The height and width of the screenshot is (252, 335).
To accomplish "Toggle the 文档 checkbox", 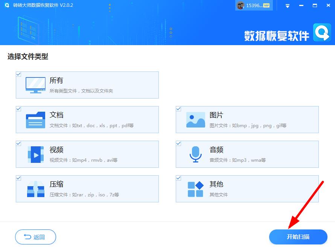I will (x=18, y=109).
